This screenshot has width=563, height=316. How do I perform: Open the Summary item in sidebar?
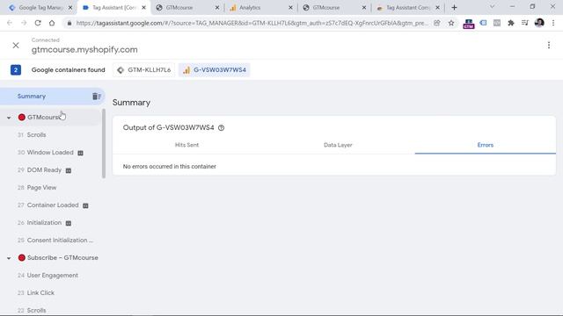32,97
